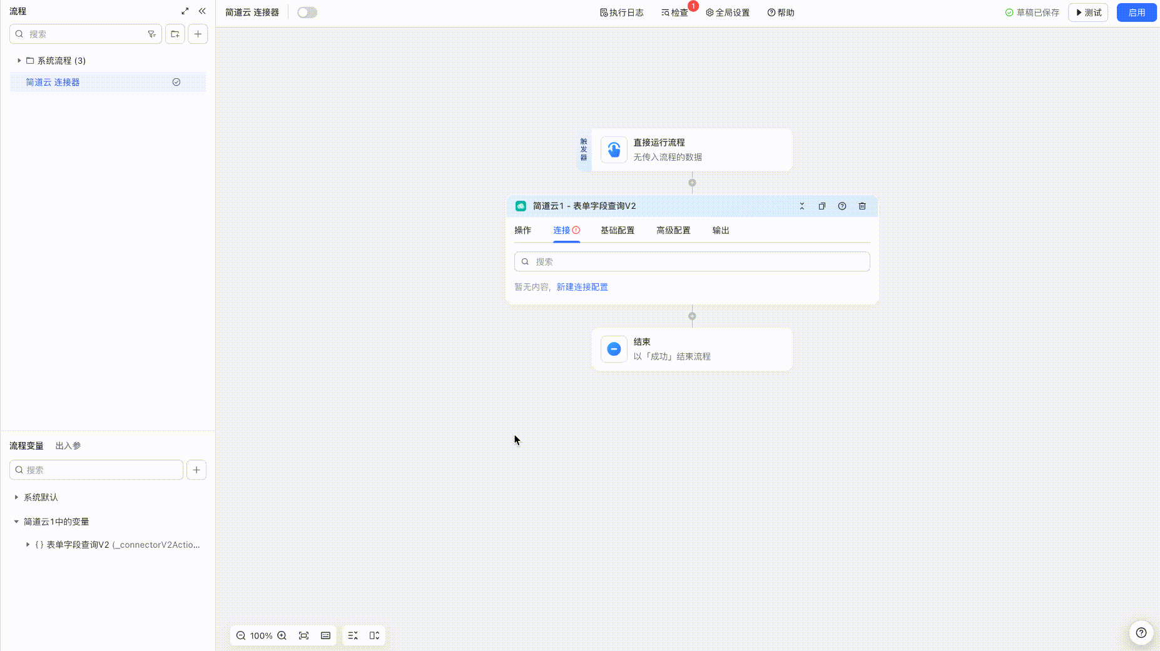1160x651 pixels.
Task: Expand the 系统流程 (3) folder
Action: pyautogui.click(x=19, y=61)
